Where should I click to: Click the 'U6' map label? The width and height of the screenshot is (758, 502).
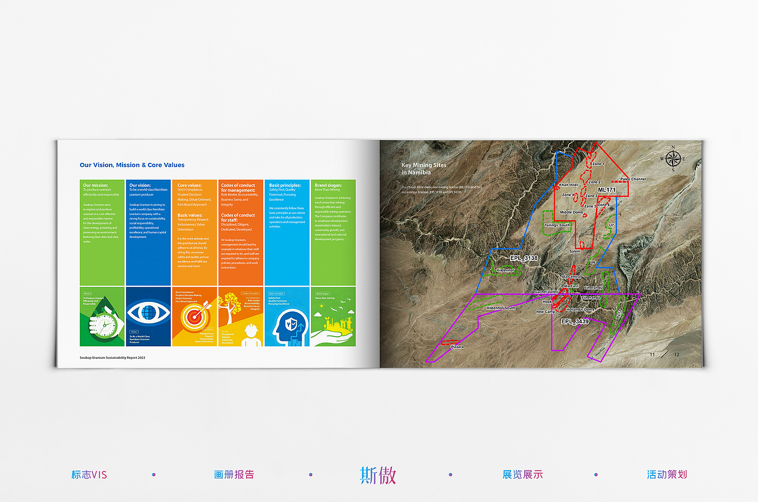click(x=593, y=262)
